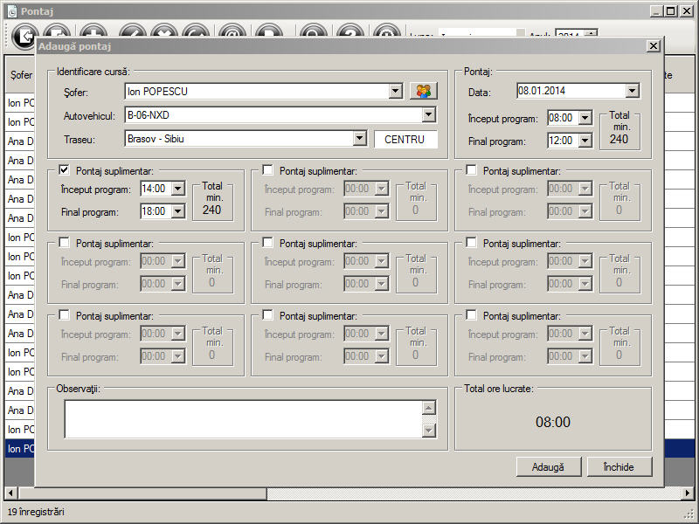Expand the Traseu dropdown showing Brasov - Sibiu

pyautogui.click(x=359, y=139)
